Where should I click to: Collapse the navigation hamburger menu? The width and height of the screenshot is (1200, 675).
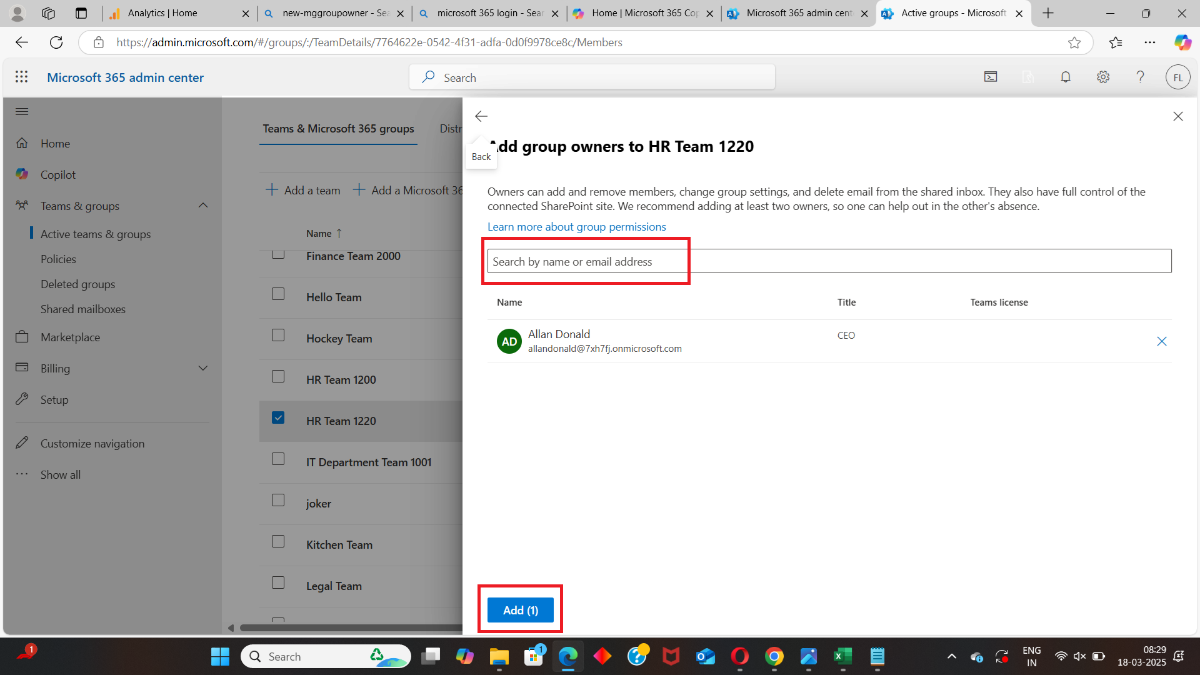(x=22, y=112)
